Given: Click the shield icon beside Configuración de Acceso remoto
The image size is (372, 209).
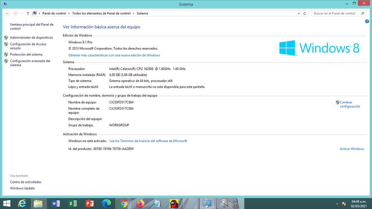Looking at the screenshot, I should [x=6, y=44].
